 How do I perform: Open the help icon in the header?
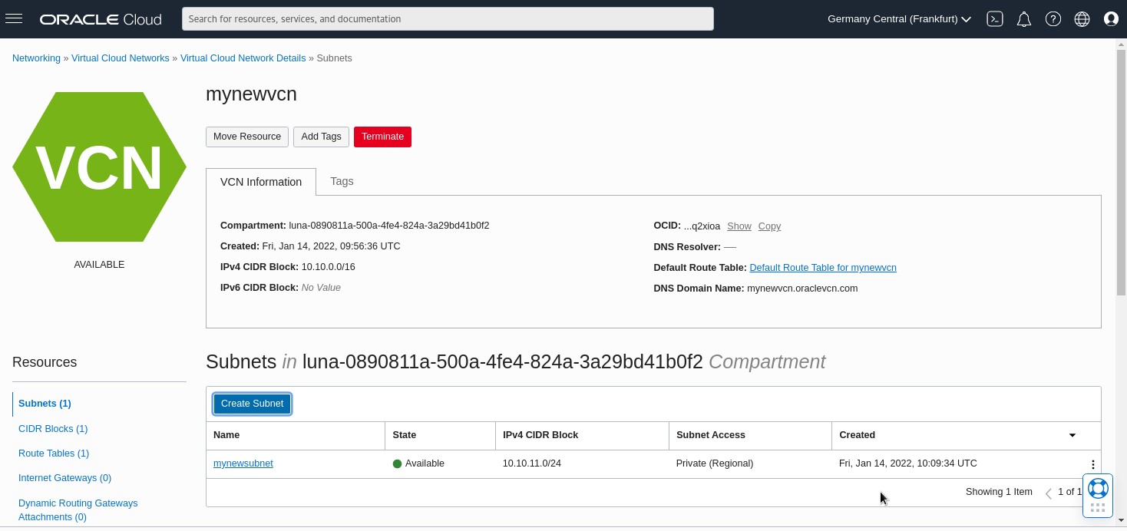1053,18
